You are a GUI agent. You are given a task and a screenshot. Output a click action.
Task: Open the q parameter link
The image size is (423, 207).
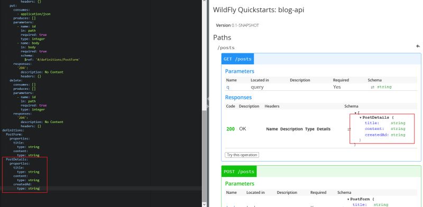(x=228, y=87)
